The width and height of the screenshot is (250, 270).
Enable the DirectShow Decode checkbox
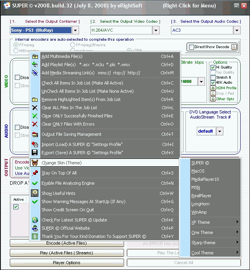click(x=191, y=47)
